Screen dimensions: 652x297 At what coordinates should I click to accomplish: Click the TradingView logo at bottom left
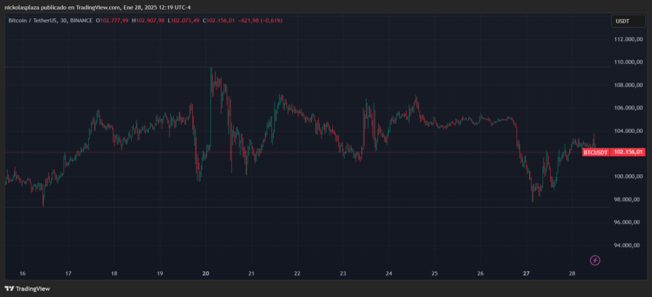[x=27, y=289]
